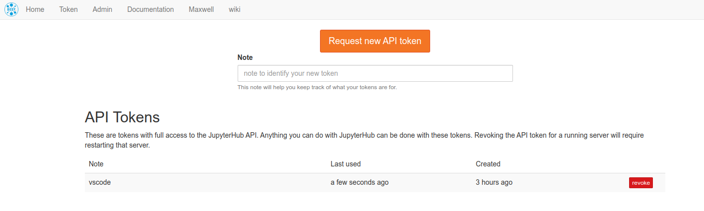Select the 'a few seconds ago' cell

[x=359, y=182]
